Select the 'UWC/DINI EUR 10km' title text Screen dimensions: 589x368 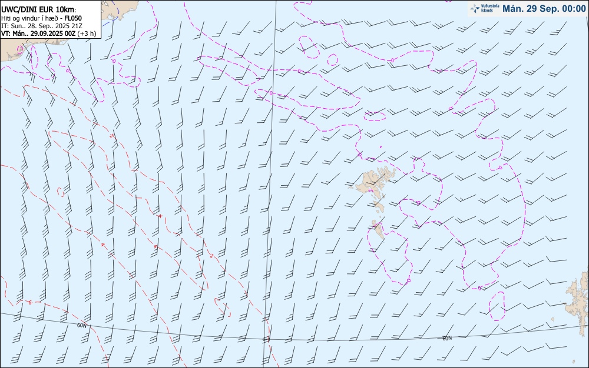point(39,9)
